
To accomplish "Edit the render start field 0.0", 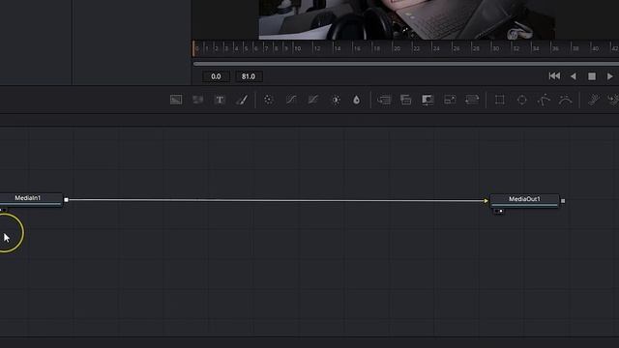I will (x=216, y=76).
